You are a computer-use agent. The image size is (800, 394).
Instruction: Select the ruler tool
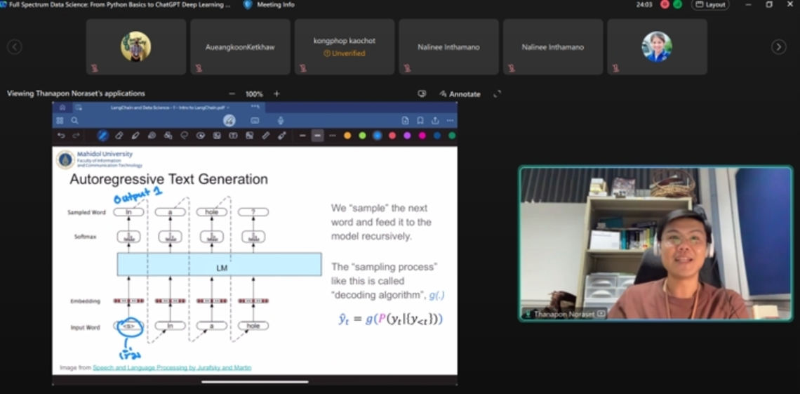point(266,136)
